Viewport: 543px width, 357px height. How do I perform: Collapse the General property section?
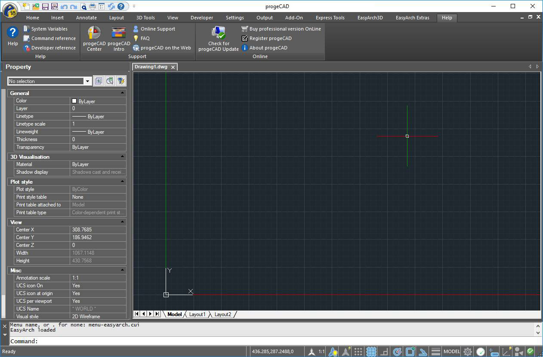coord(122,93)
